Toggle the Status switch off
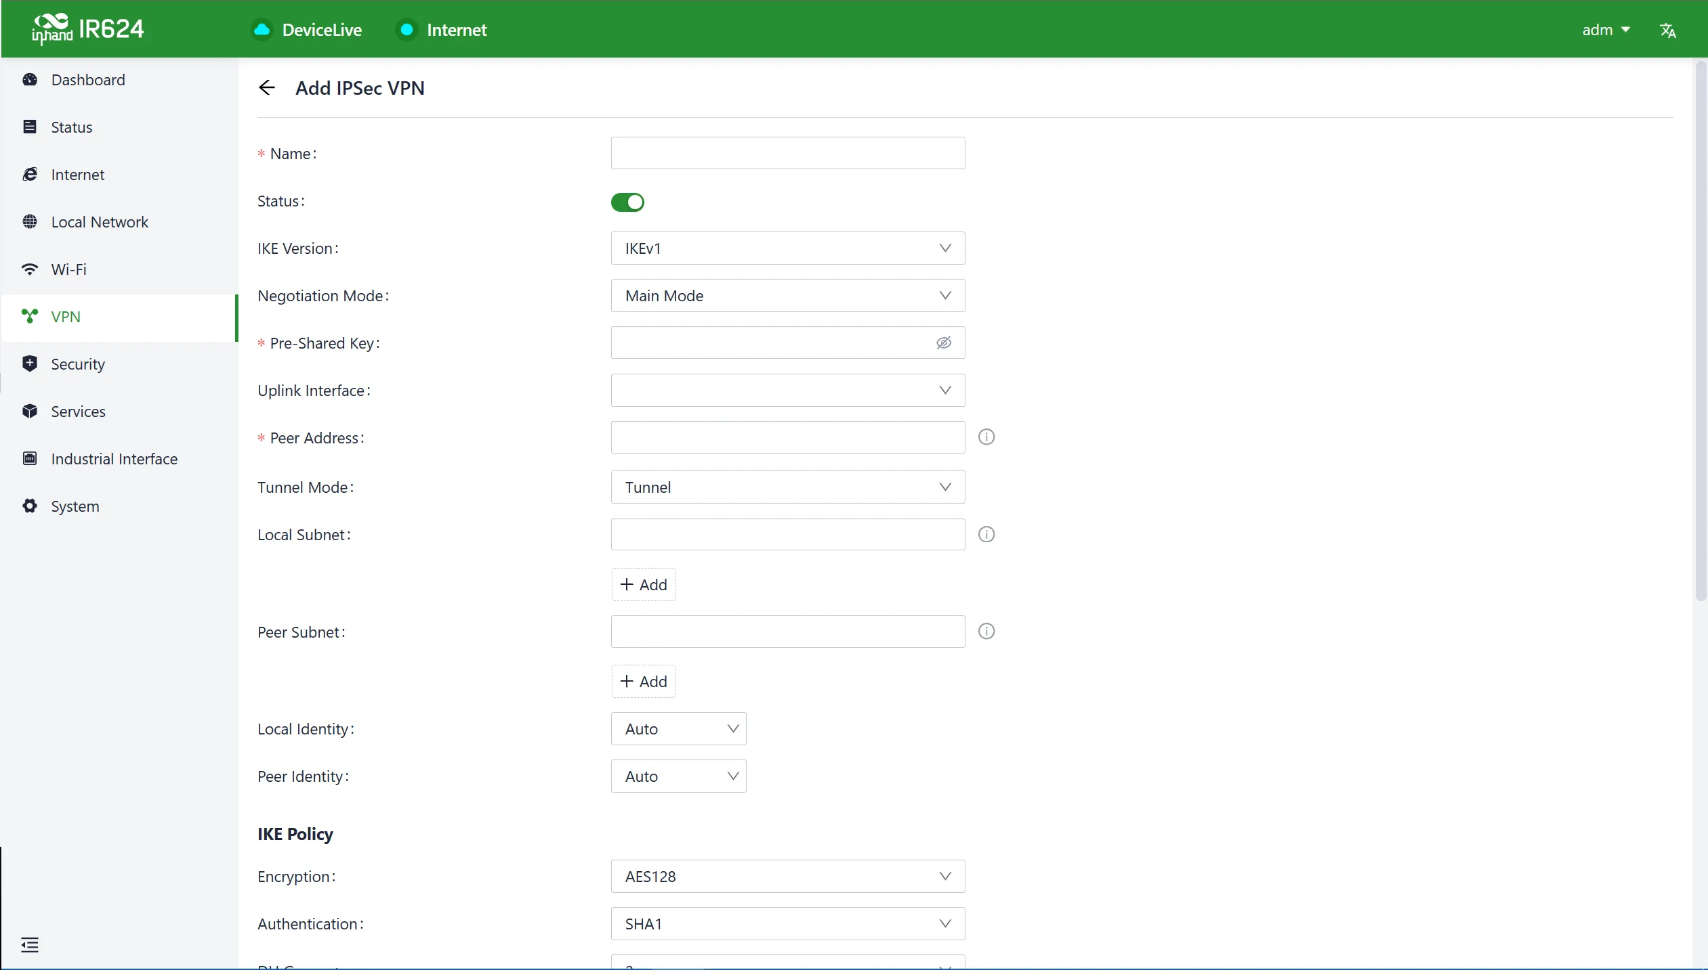Image resolution: width=1708 pixels, height=970 pixels. (x=627, y=202)
